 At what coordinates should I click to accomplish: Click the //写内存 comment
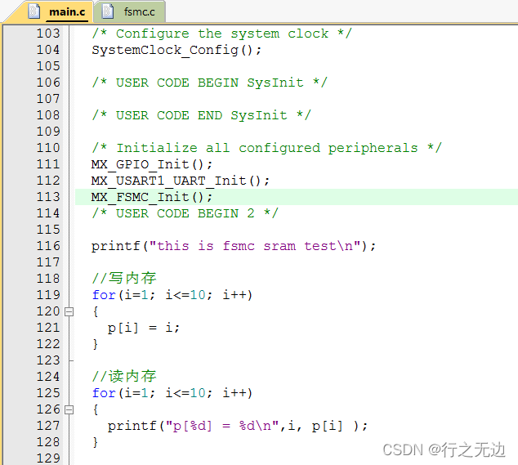click(124, 279)
